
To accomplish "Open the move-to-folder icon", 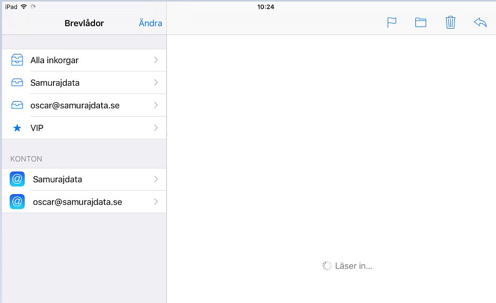I will pyautogui.click(x=421, y=23).
